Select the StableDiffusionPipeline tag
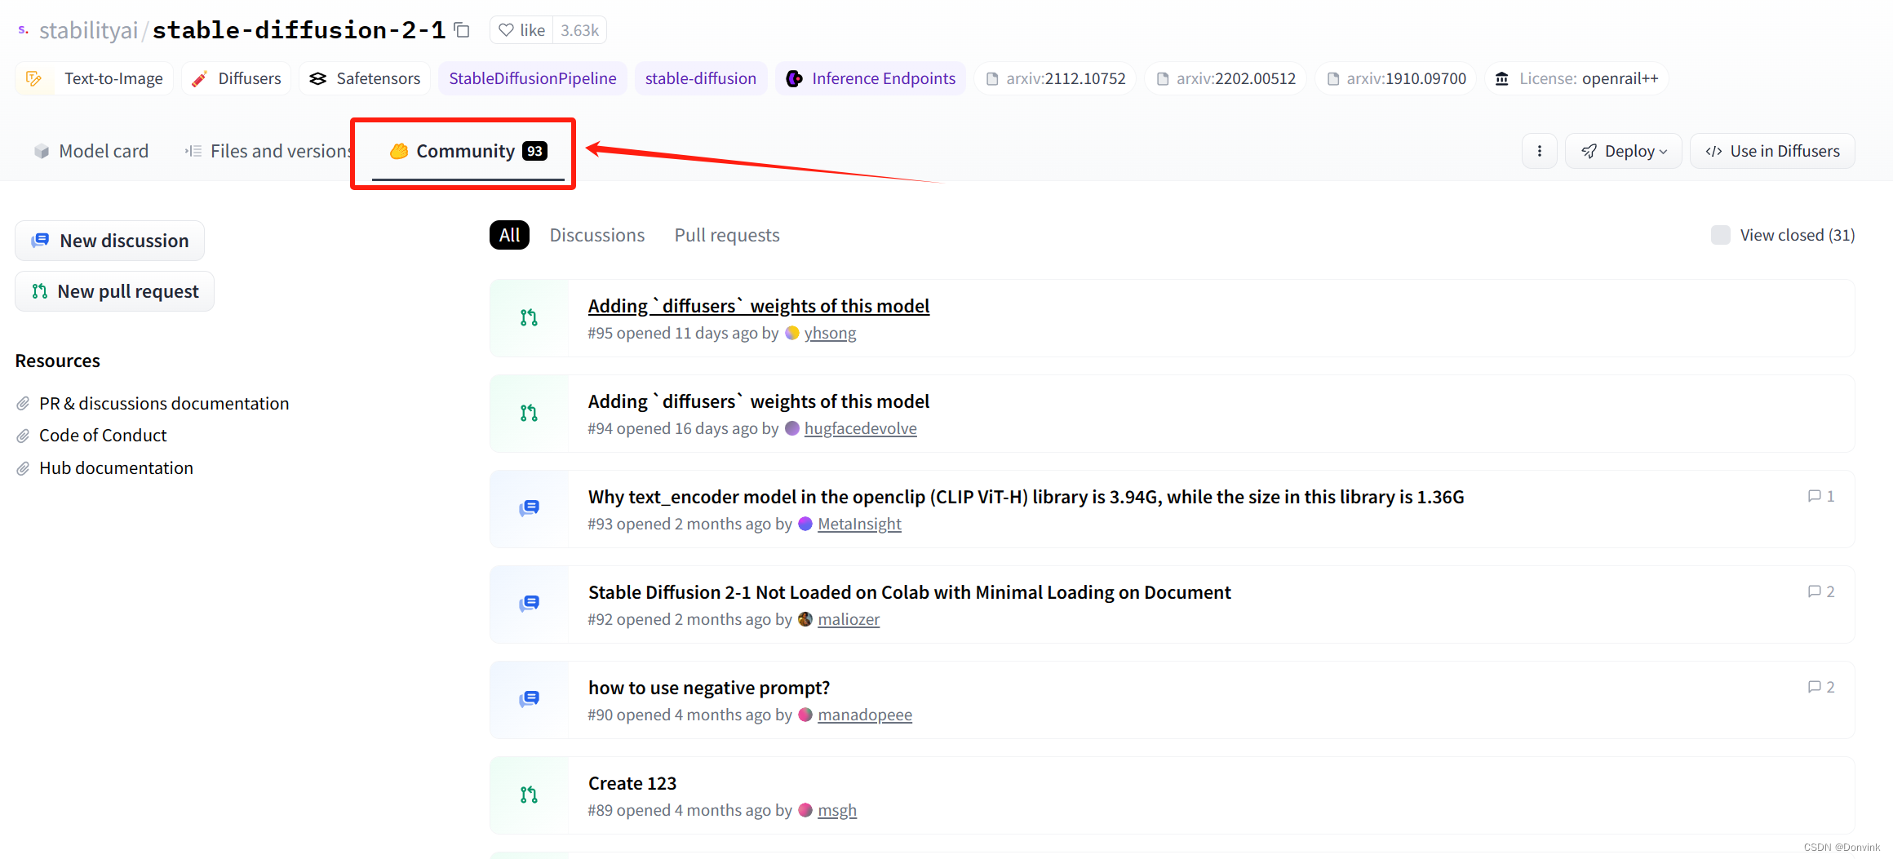1893x859 pixels. 533,78
